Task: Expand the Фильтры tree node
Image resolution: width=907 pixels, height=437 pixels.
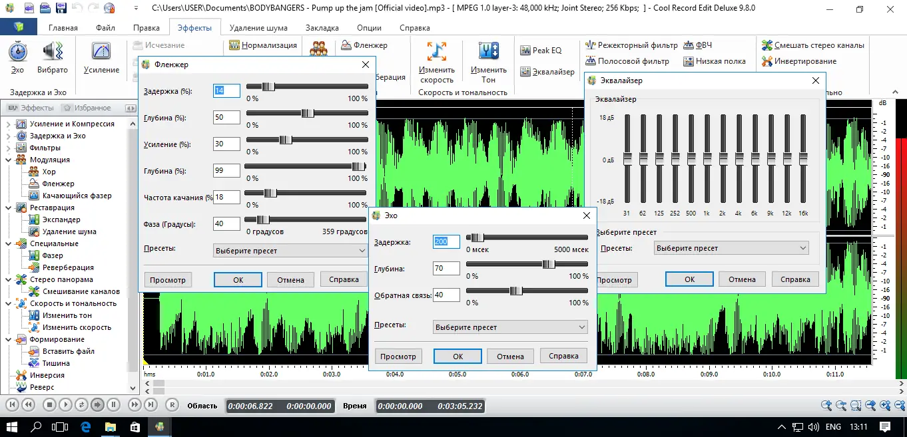Action: pos(9,148)
